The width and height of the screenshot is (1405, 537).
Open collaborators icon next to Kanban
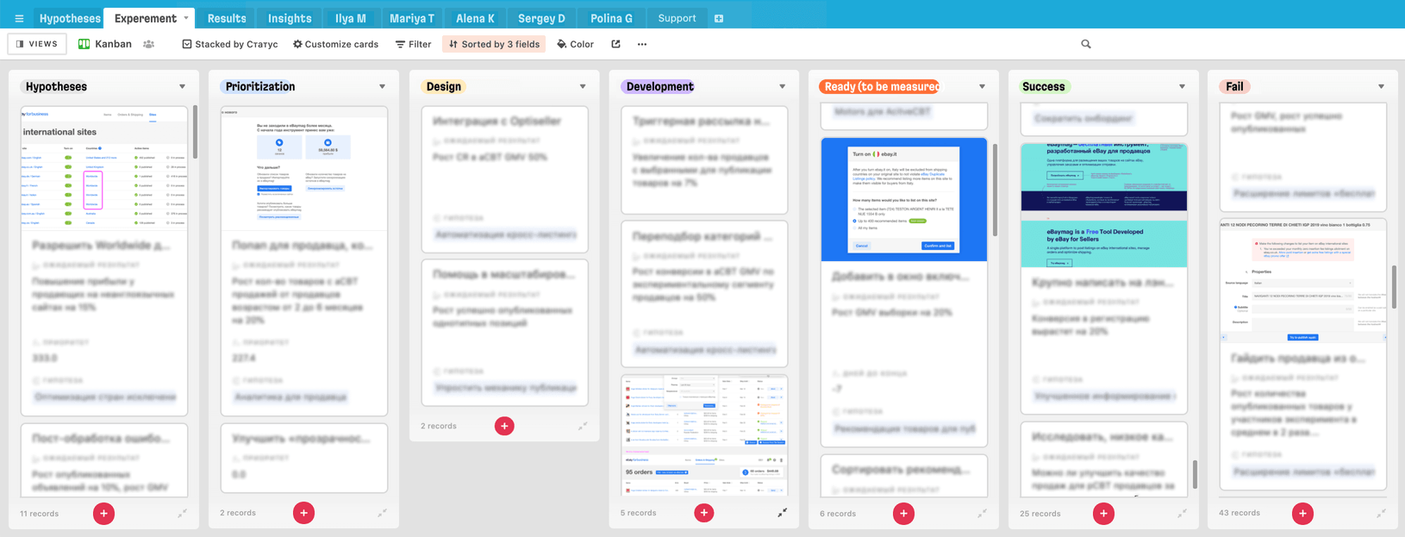pos(149,44)
